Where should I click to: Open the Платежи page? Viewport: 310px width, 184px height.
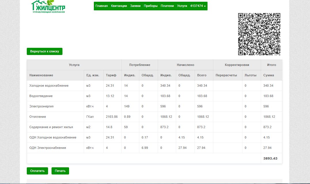pos(167,6)
